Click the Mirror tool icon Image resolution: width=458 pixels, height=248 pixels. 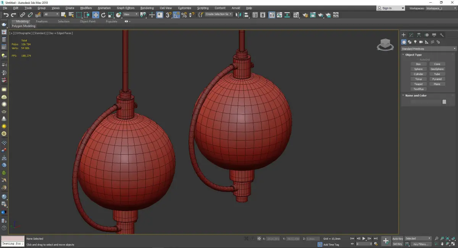(x=238, y=15)
